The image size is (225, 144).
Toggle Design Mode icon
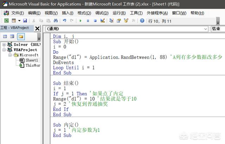pos(103,21)
